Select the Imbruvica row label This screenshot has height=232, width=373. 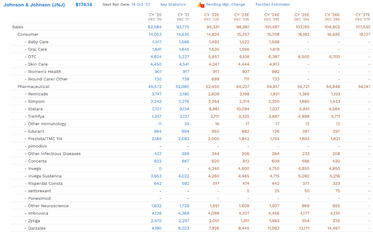pyautogui.click(x=38, y=213)
